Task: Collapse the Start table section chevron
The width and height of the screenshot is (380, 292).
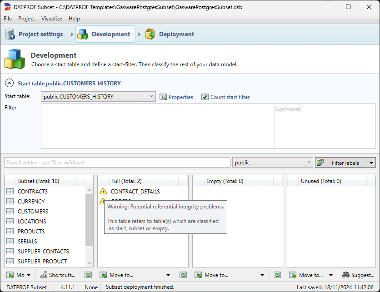Action: click(9, 83)
